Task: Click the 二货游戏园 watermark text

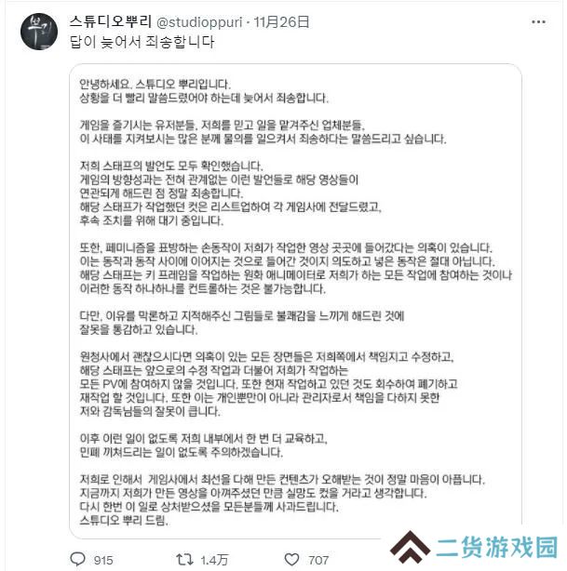Action: coord(496,548)
